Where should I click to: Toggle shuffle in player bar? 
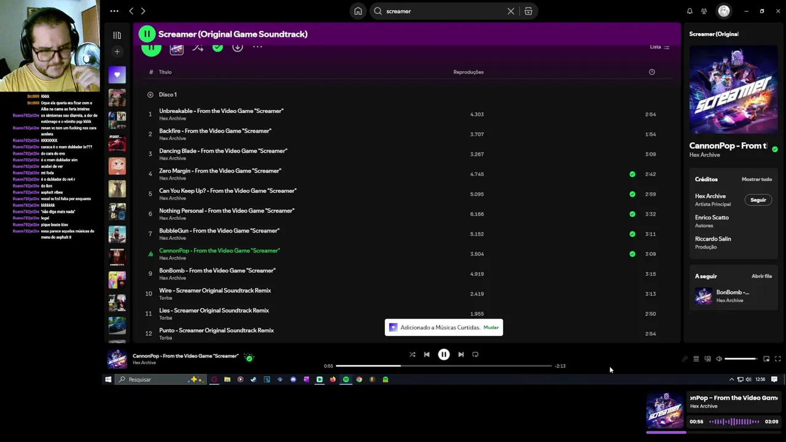[412, 354]
